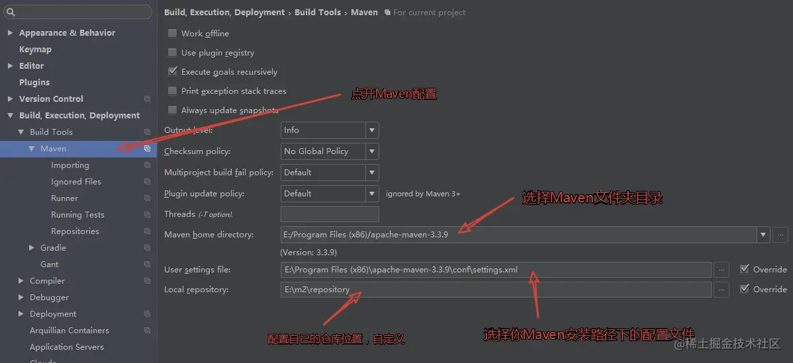Browse for Local repository folder
This screenshot has width=793, height=363.
pos(722,290)
